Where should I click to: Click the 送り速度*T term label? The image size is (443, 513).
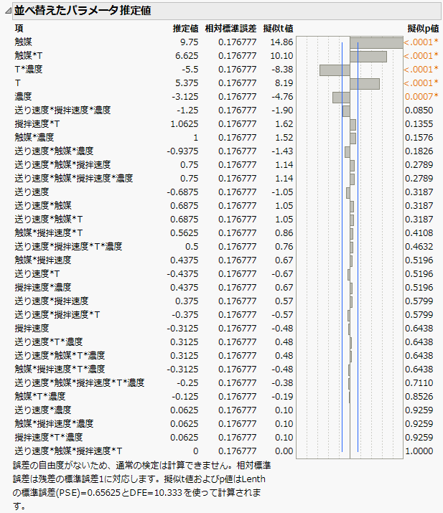[37, 274]
